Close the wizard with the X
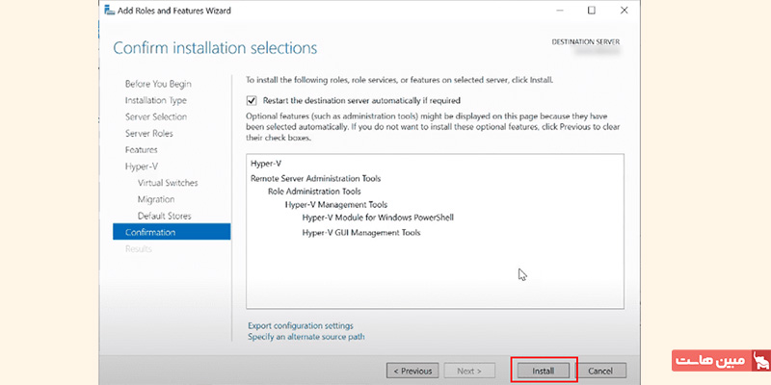 pos(624,11)
